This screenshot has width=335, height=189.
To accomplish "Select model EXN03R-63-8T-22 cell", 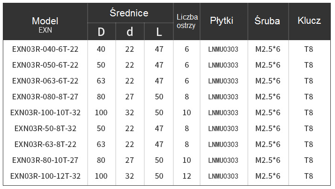I will click(x=45, y=144).
